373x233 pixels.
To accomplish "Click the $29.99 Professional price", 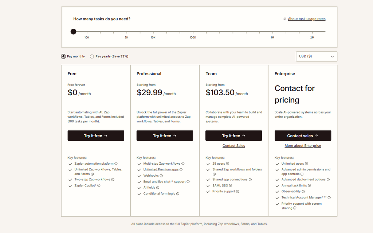I will 149,92.
